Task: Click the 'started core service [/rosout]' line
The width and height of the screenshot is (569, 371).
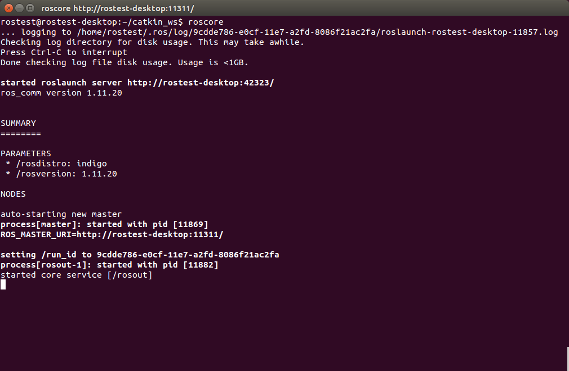Action: (x=77, y=275)
